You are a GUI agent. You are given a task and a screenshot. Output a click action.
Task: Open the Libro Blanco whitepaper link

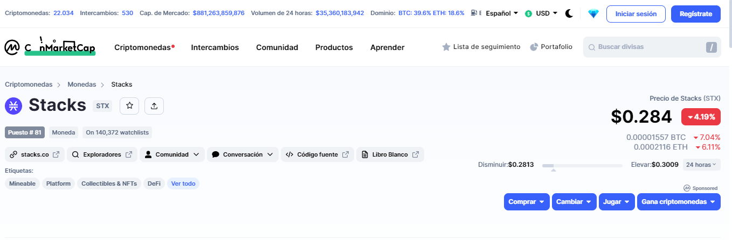coord(390,154)
